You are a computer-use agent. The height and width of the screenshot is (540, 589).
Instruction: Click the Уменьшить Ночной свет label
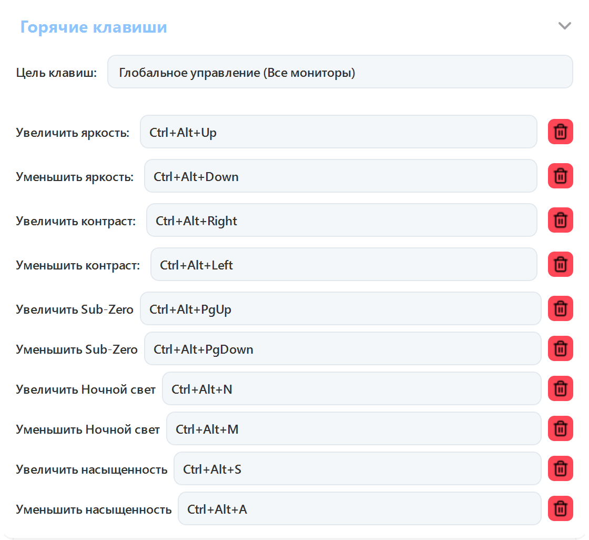(x=88, y=429)
